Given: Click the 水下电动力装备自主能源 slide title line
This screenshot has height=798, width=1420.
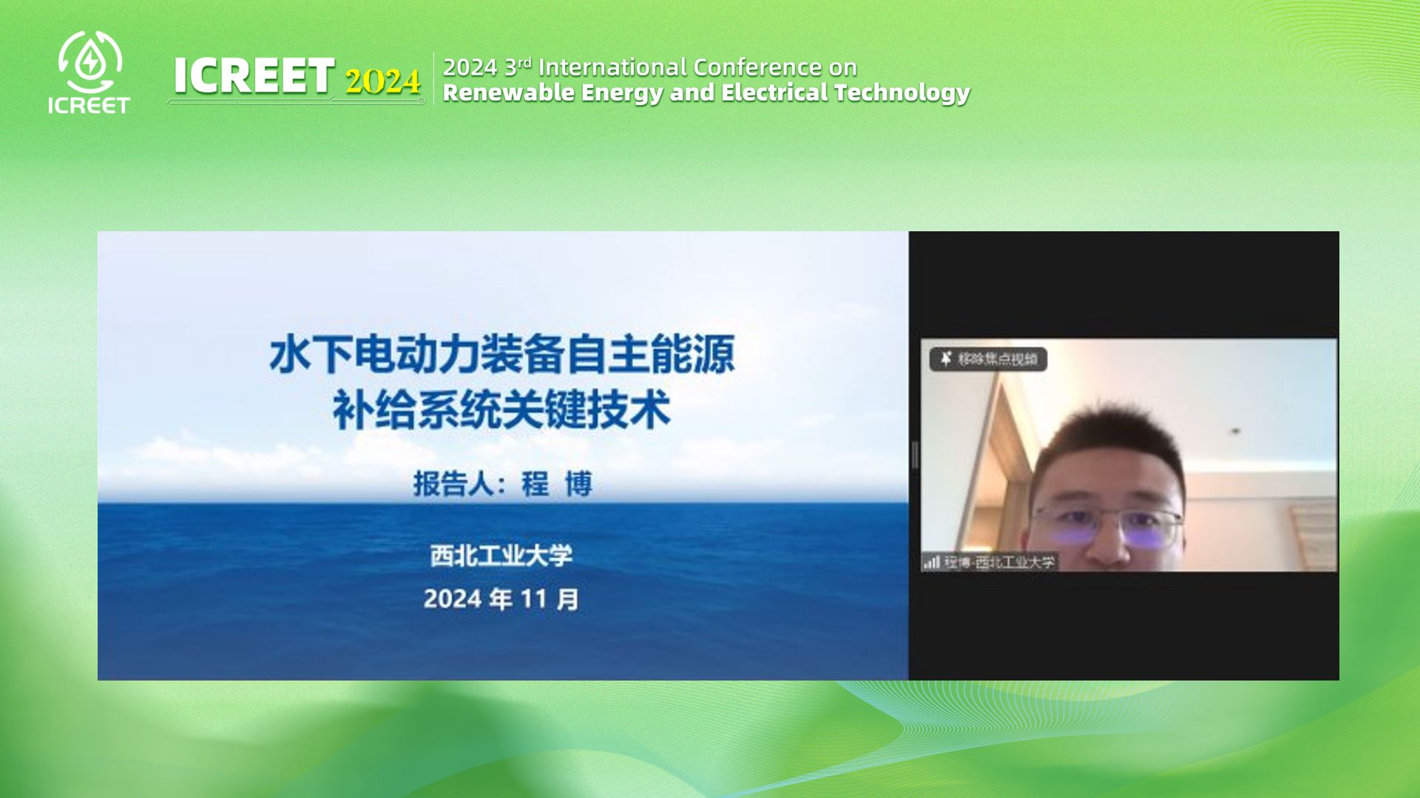Looking at the screenshot, I should click(502, 355).
